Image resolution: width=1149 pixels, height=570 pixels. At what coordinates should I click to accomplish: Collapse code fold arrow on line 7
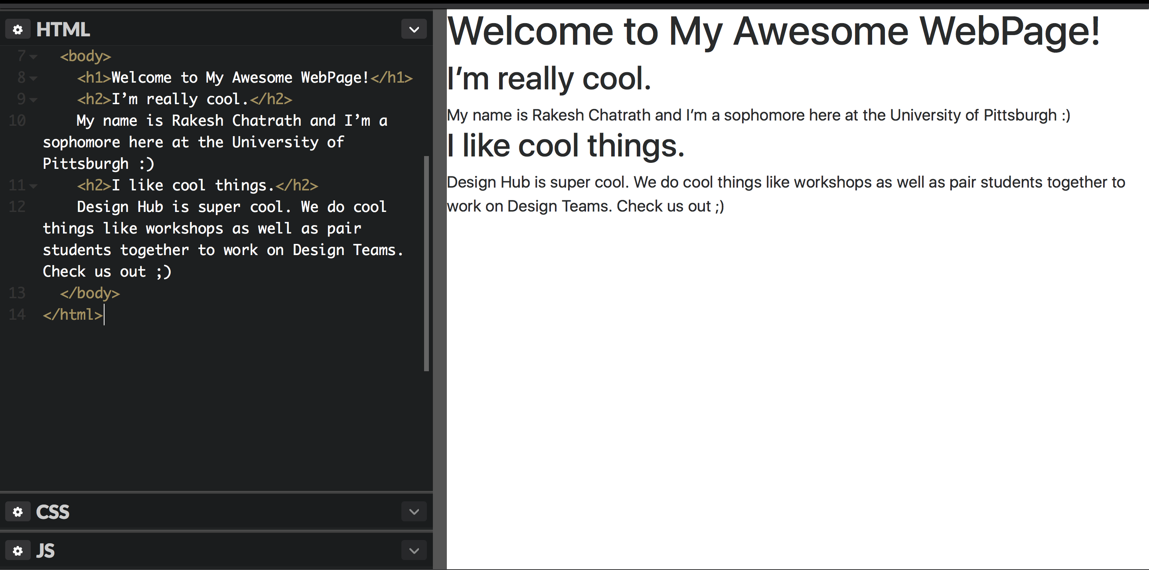pyautogui.click(x=34, y=57)
